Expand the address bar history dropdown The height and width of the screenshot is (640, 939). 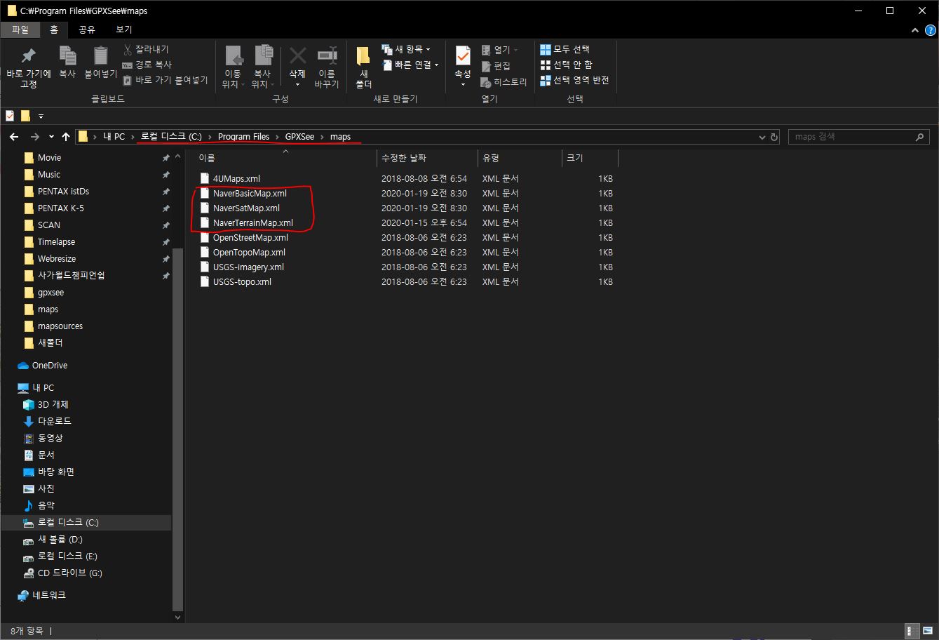(x=763, y=137)
